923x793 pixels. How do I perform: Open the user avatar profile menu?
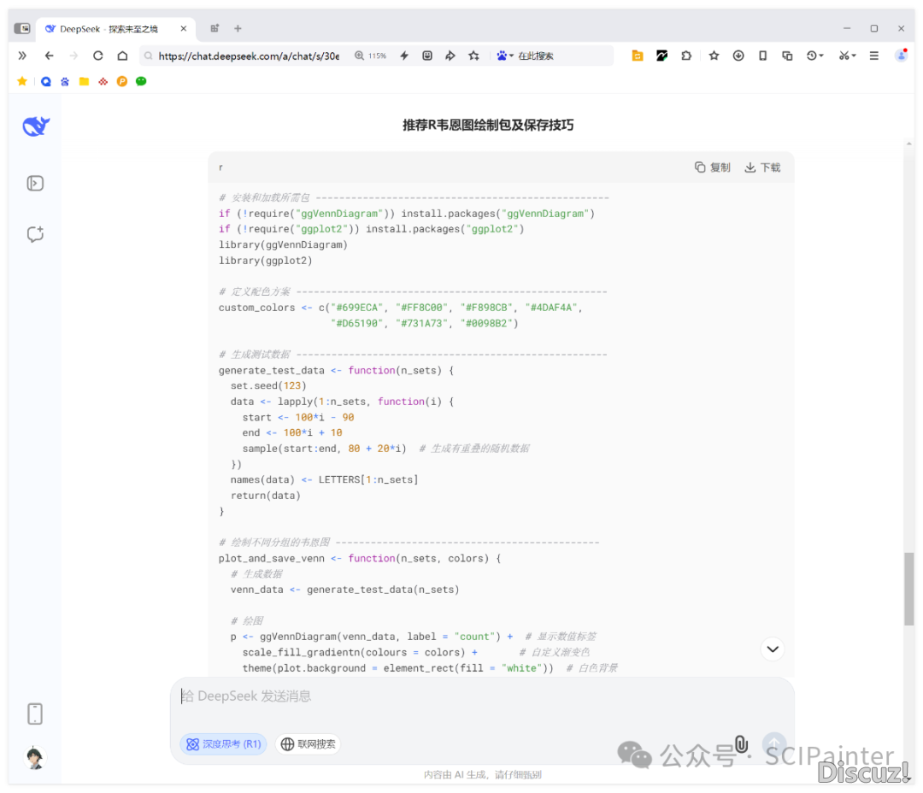pyautogui.click(x=35, y=758)
